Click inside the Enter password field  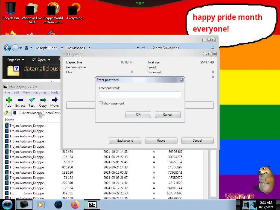(x=140, y=95)
